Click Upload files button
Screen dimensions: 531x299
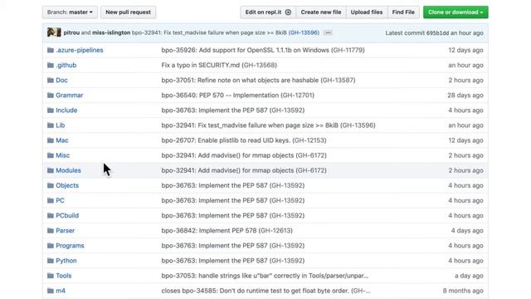367,12
